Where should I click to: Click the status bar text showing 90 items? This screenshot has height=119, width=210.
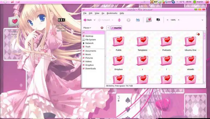tap(119, 86)
